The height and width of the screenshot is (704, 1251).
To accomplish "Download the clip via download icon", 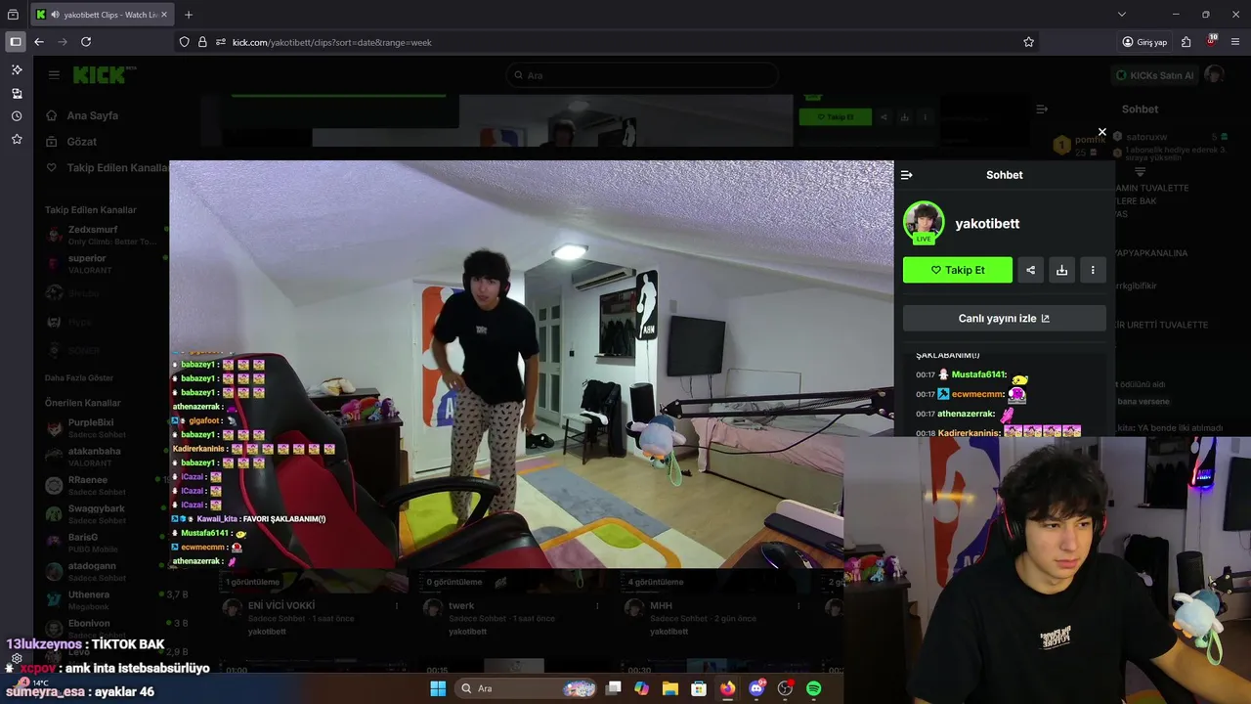I will 1061,270.
